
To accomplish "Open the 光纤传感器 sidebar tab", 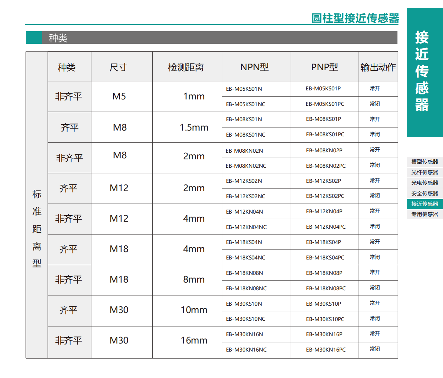I will [x=425, y=172].
